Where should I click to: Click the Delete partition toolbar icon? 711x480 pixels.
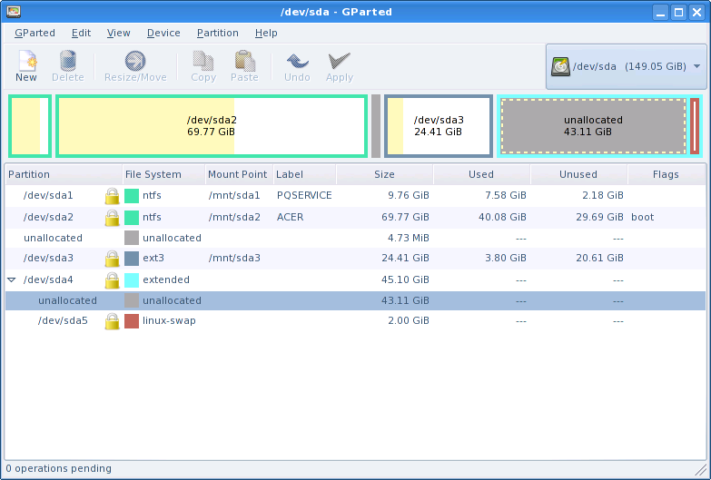68,61
